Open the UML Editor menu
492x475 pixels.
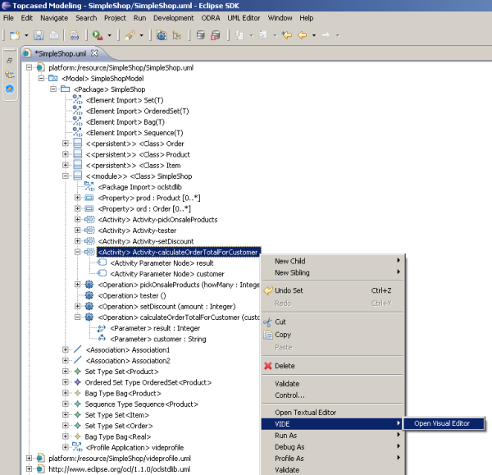244,18
